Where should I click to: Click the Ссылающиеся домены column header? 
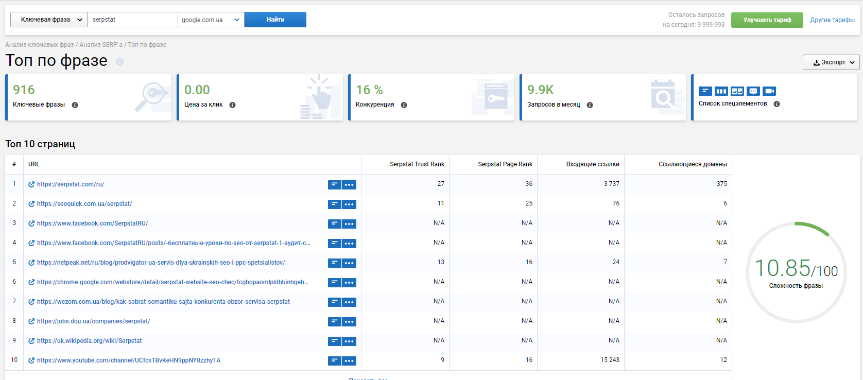pos(693,164)
